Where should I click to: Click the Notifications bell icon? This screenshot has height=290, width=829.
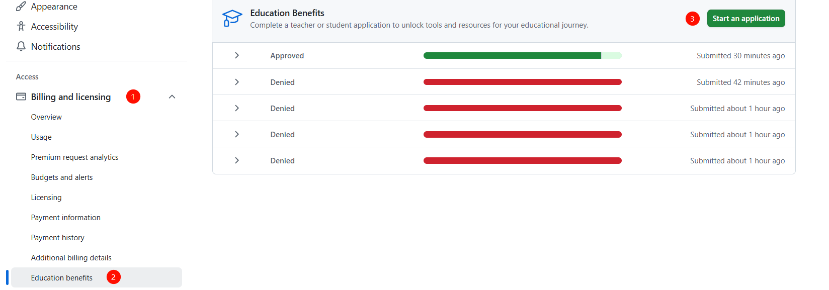(x=21, y=46)
